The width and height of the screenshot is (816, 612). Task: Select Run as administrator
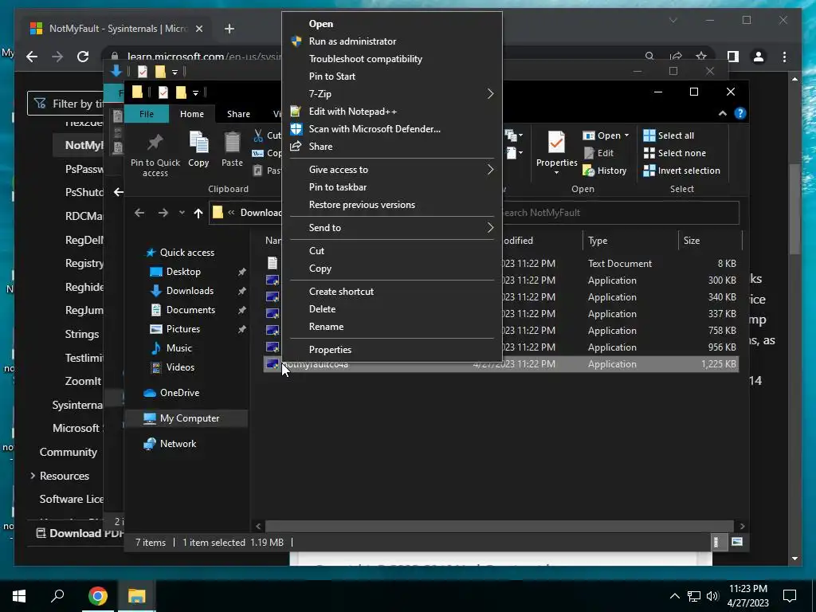pos(352,41)
